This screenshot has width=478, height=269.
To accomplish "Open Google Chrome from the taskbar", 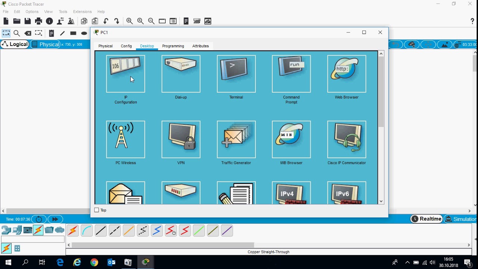I will pyautogui.click(x=94, y=262).
